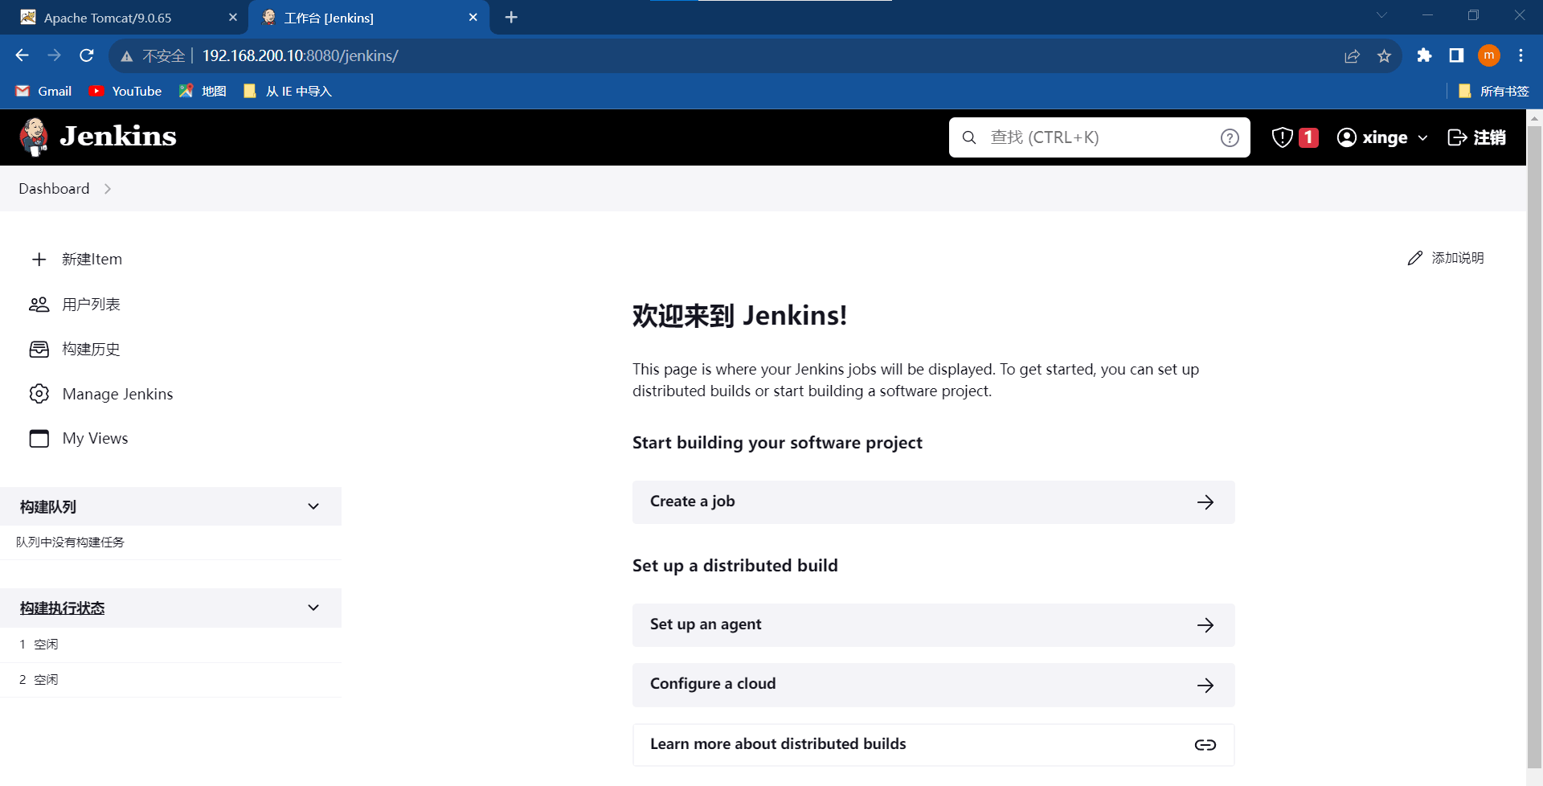
Task: Open the 所有书签 folder
Action: coord(1494,92)
